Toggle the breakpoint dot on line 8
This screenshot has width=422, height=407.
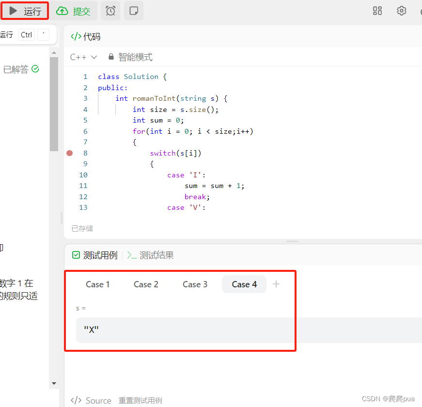69,153
